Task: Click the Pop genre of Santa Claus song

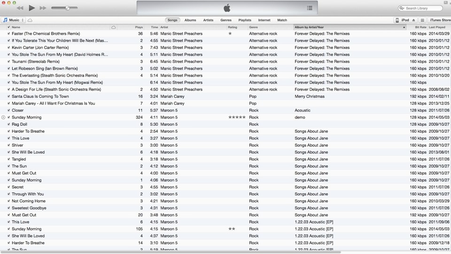Action: click(x=253, y=96)
